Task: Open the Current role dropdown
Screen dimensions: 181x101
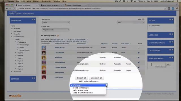Action: pos(55,30)
